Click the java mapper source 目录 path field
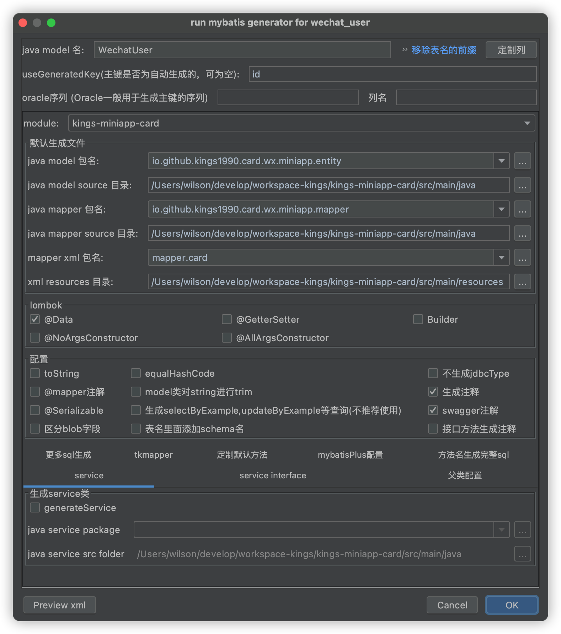The height and width of the screenshot is (634, 561). (329, 233)
